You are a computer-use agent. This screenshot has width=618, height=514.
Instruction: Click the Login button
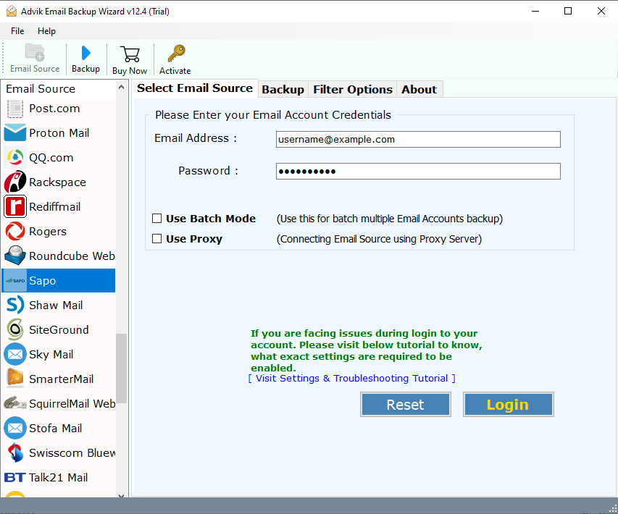click(x=508, y=405)
